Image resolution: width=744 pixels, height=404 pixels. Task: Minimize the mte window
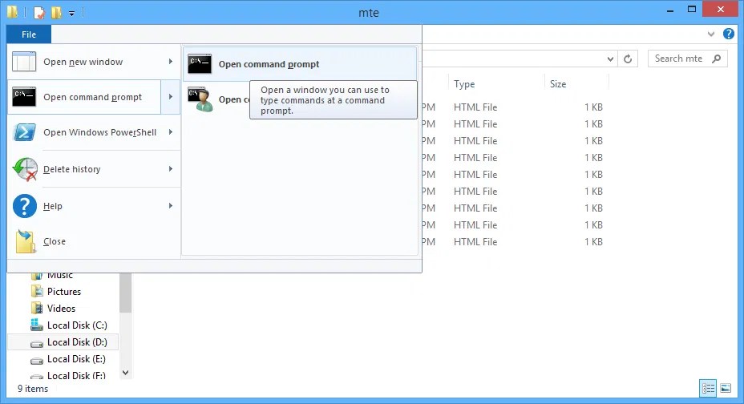pos(670,10)
